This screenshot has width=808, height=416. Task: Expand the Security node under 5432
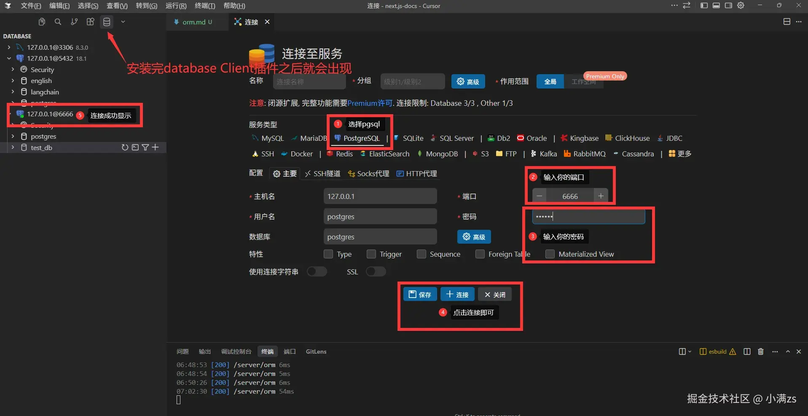(13, 70)
